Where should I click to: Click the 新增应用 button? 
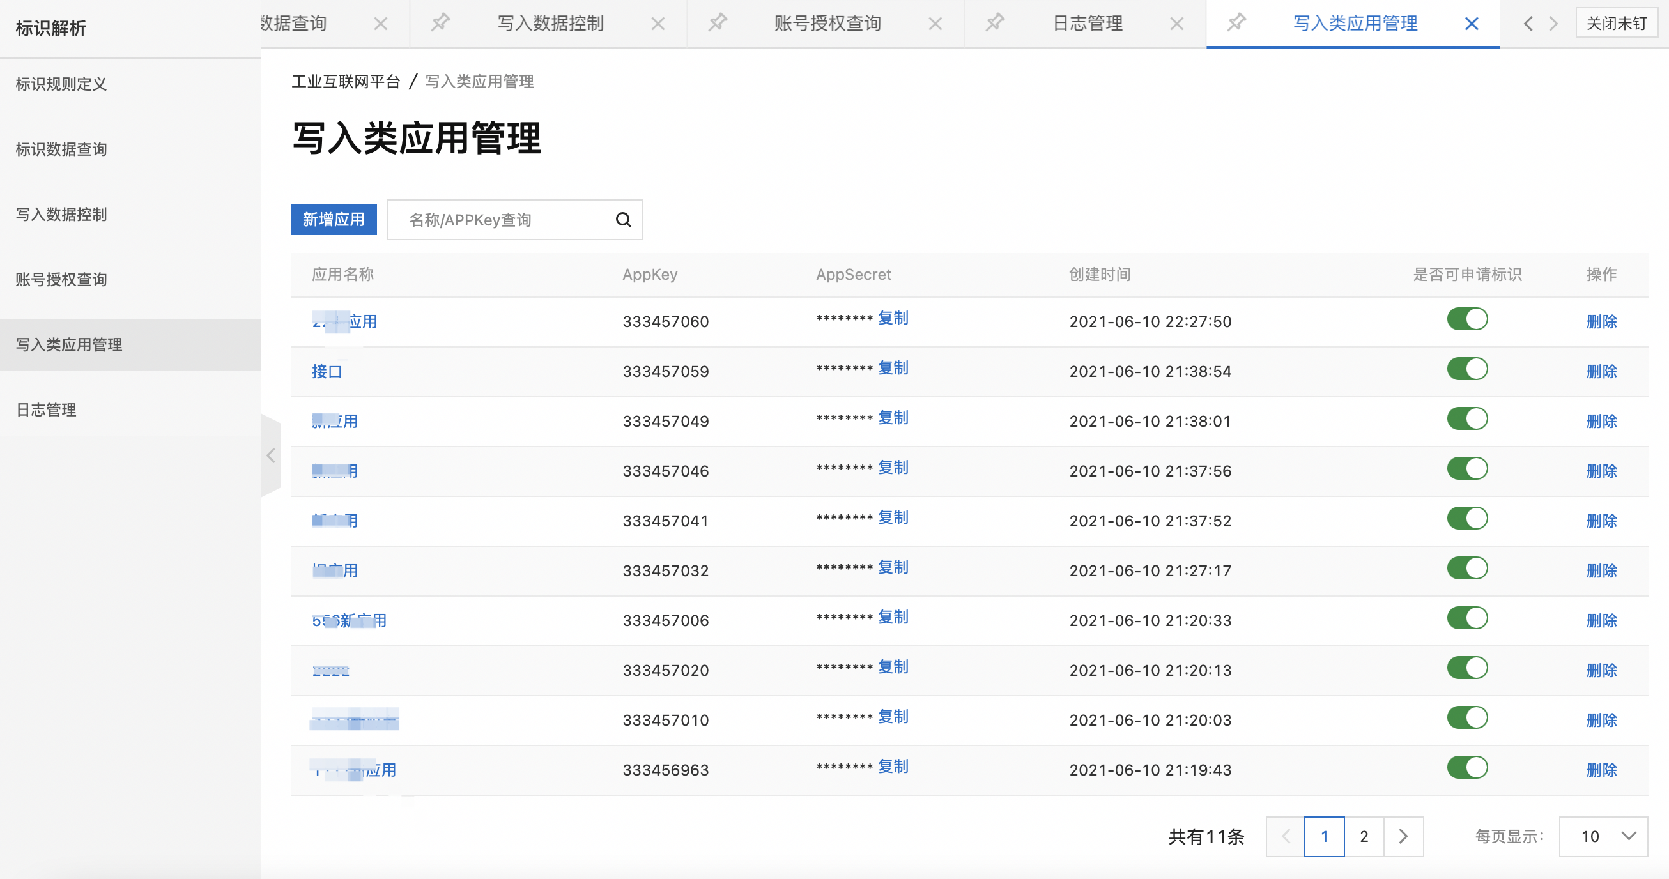point(334,220)
